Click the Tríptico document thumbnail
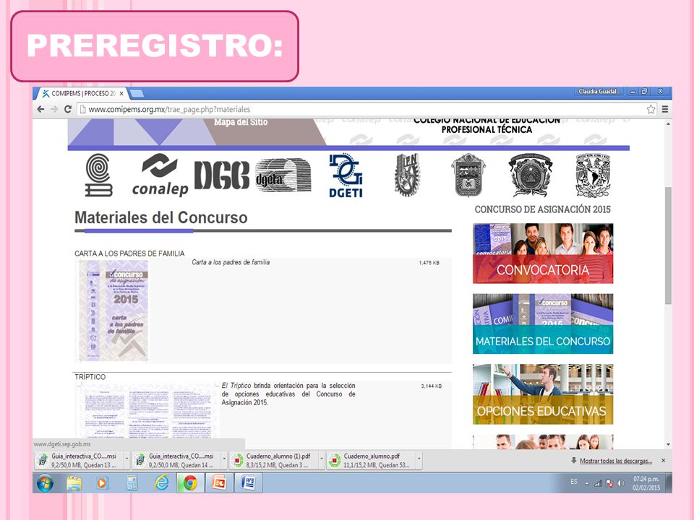The height and width of the screenshot is (520, 694). pos(147,411)
